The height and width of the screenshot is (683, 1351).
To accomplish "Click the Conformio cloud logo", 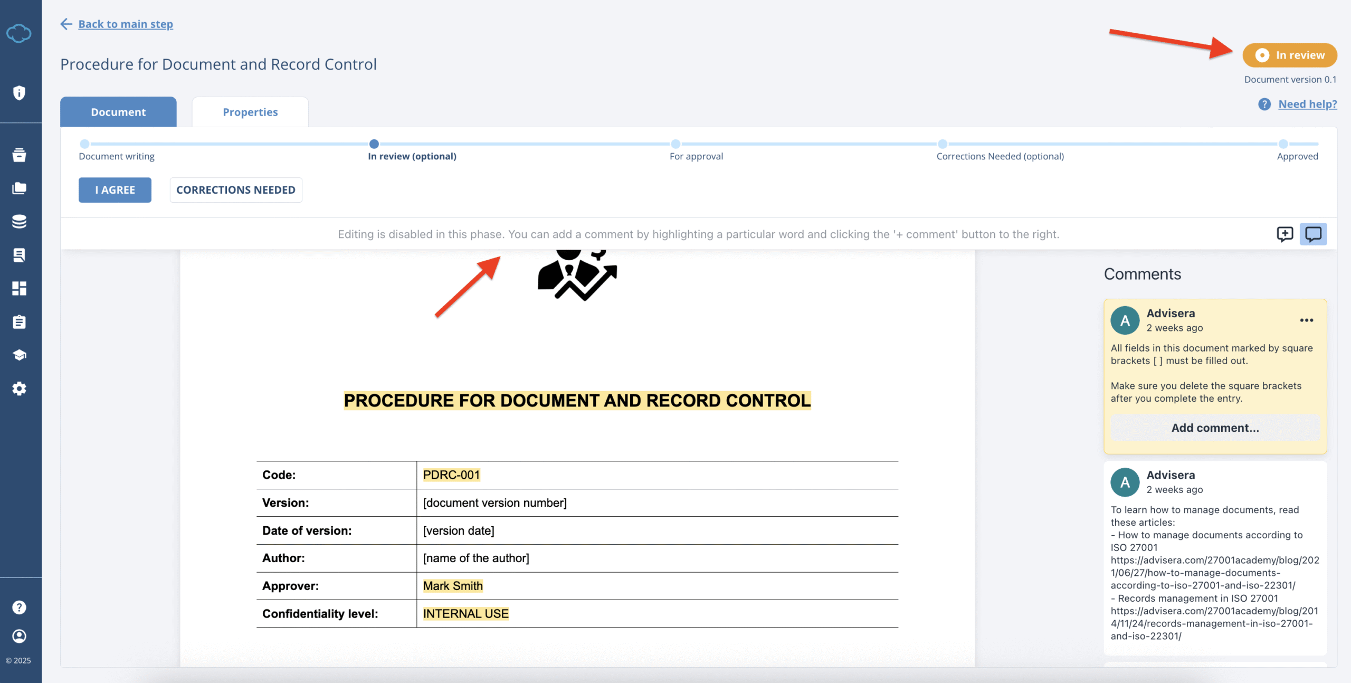I will click(x=20, y=33).
